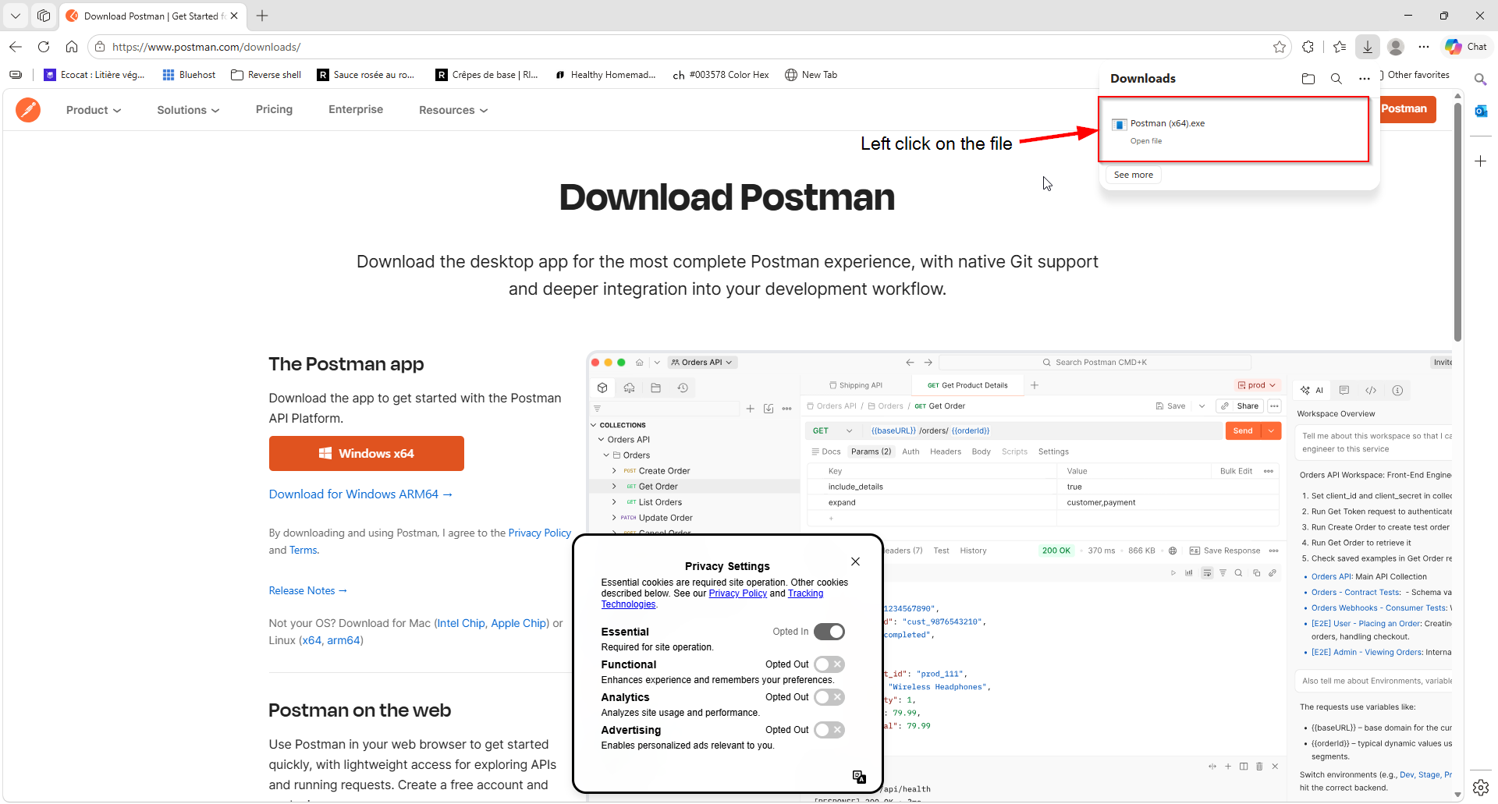Open the New Tab bookmark
1498x804 pixels.
(x=811, y=75)
